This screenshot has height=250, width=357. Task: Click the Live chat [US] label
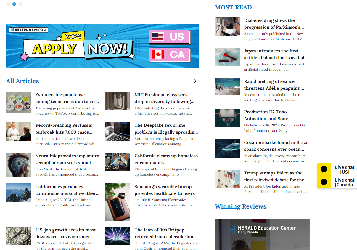click(x=345, y=169)
